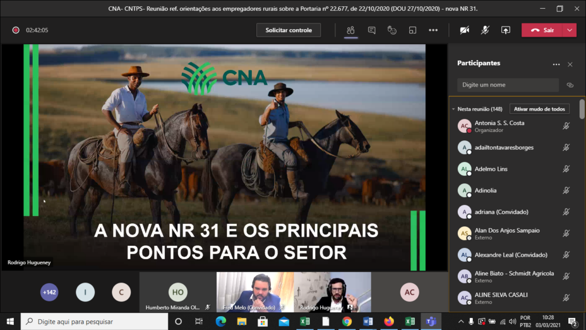Select Fred Melo (Convidado) video tile

click(x=255, y=292)
